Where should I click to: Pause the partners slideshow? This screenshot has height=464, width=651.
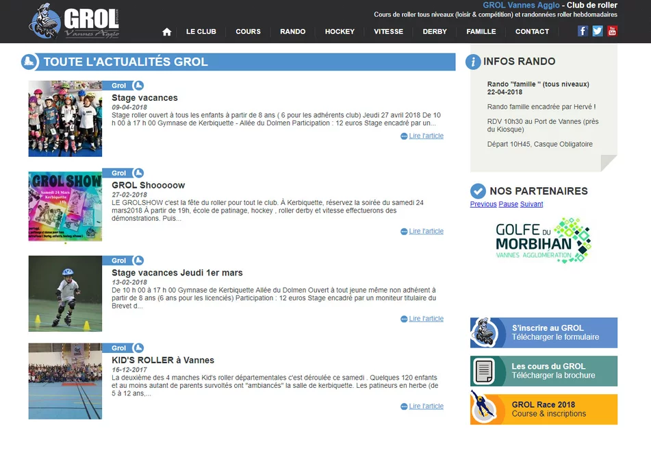(508, 204)
